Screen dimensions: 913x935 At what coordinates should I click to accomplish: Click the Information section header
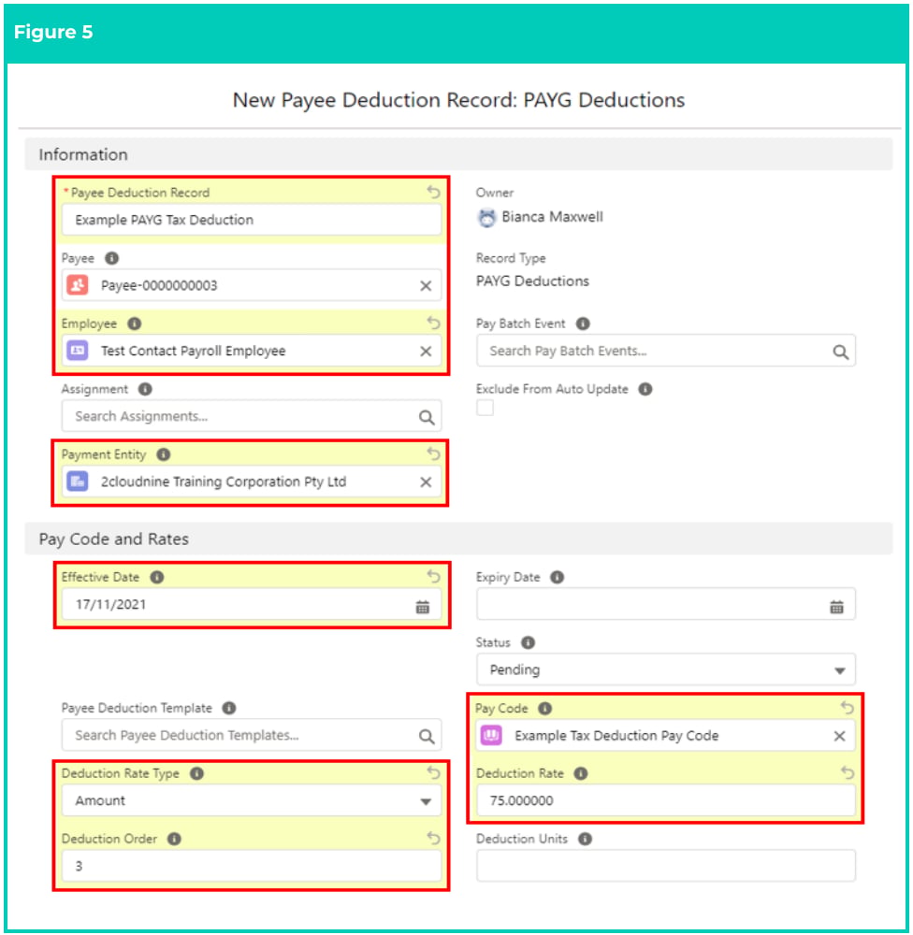tap(458, 154)
